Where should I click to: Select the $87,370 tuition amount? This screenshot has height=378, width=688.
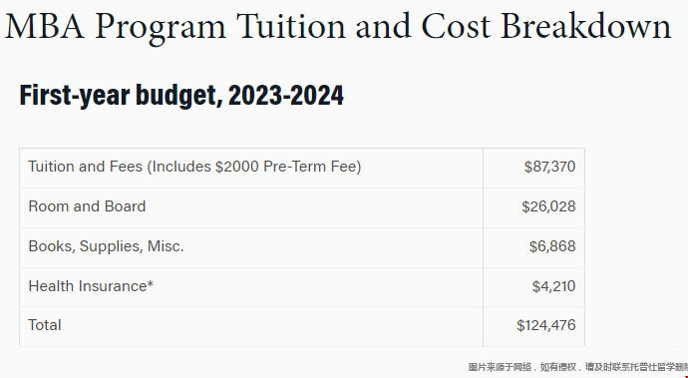[549, 167]
